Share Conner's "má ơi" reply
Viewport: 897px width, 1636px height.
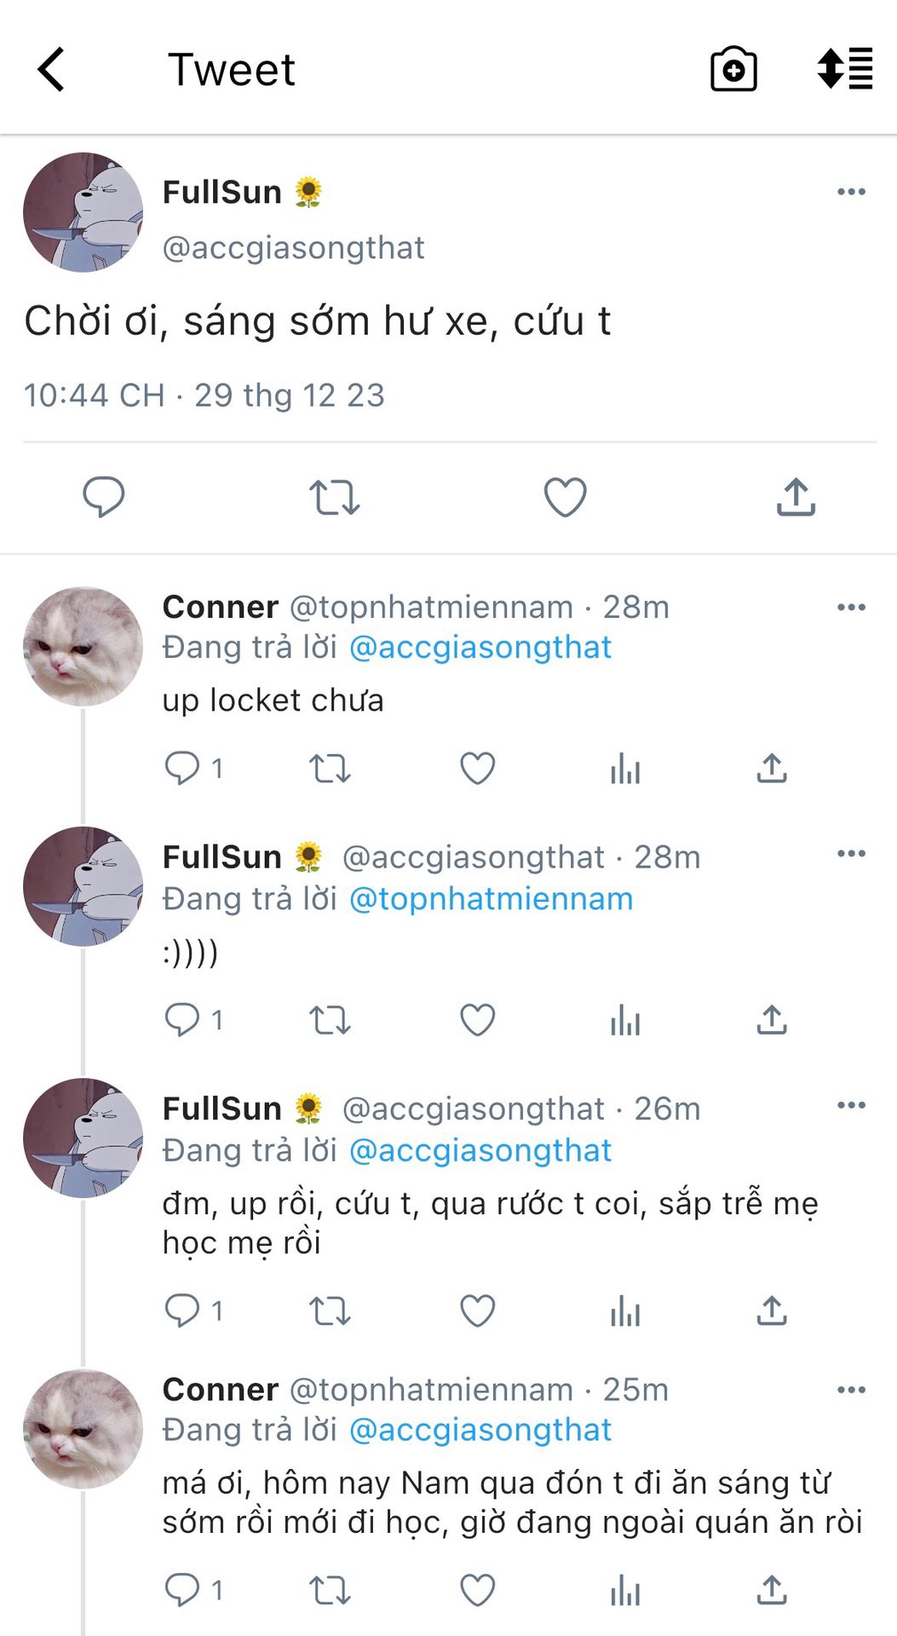[x=772, y=1590]
